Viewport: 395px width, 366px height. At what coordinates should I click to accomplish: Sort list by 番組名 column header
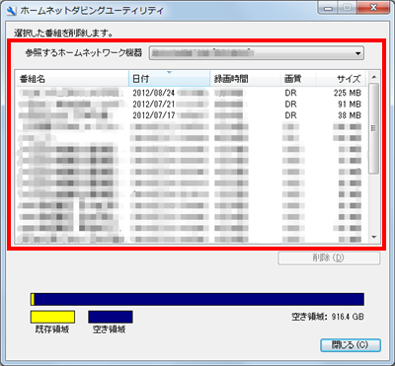pos(72,79)
